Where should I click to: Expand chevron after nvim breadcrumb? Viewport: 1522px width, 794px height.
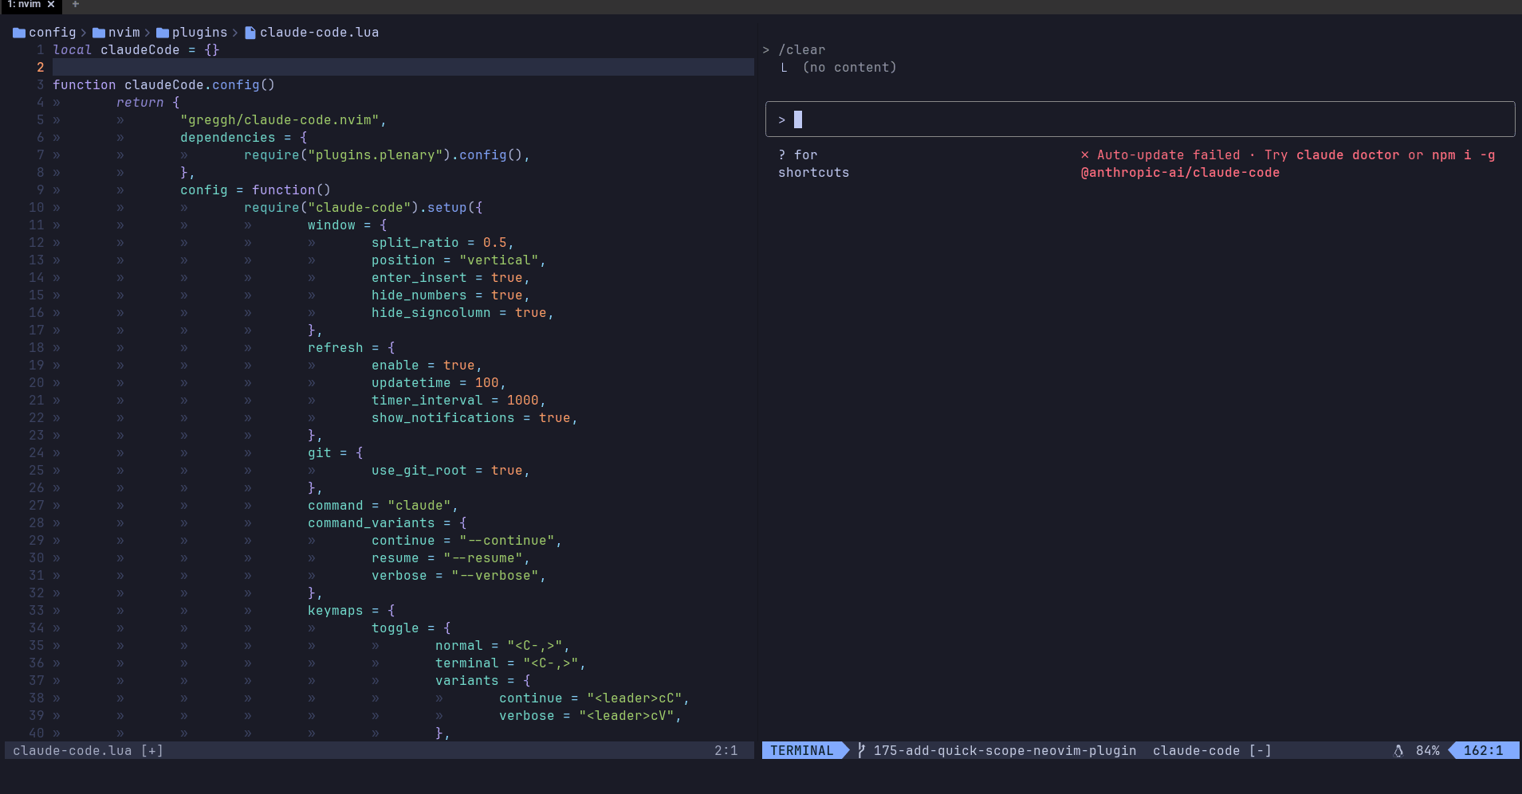(147, 33)
